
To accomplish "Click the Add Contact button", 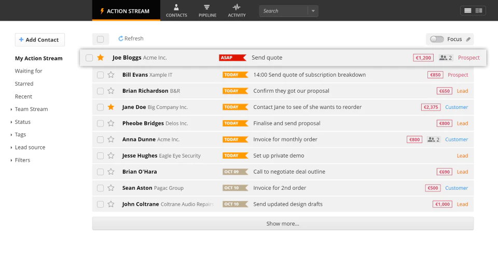I will [40, 40].
